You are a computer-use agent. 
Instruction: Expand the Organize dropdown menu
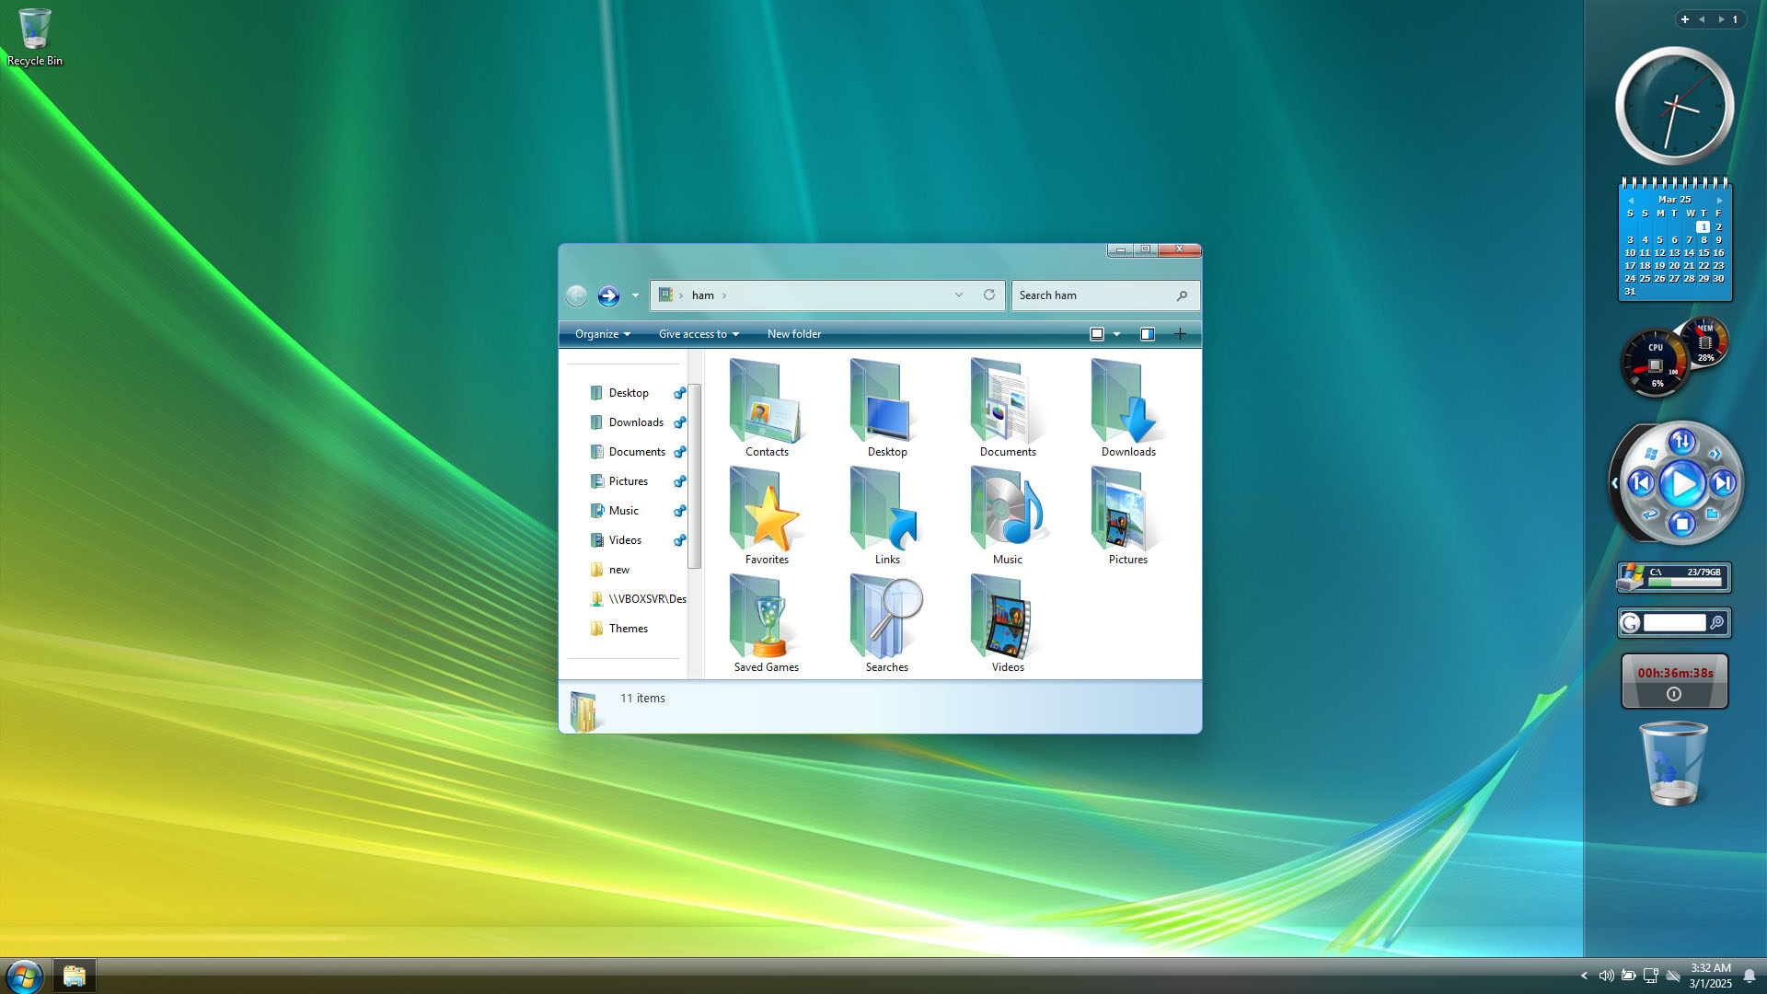pos(602,334)
